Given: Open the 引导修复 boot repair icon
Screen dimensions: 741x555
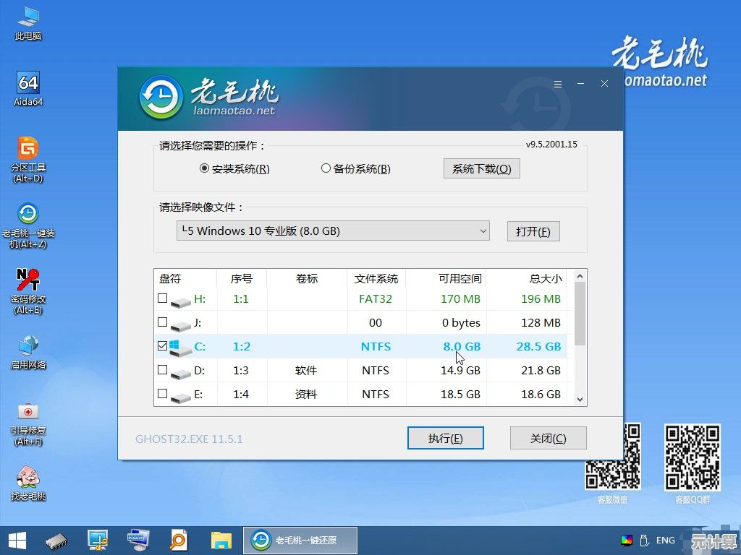Looking at the screenshot, I should point(28,412).
